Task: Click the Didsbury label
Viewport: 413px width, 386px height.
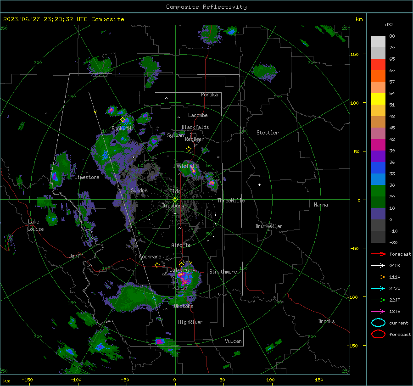Action: coord(173,206)
